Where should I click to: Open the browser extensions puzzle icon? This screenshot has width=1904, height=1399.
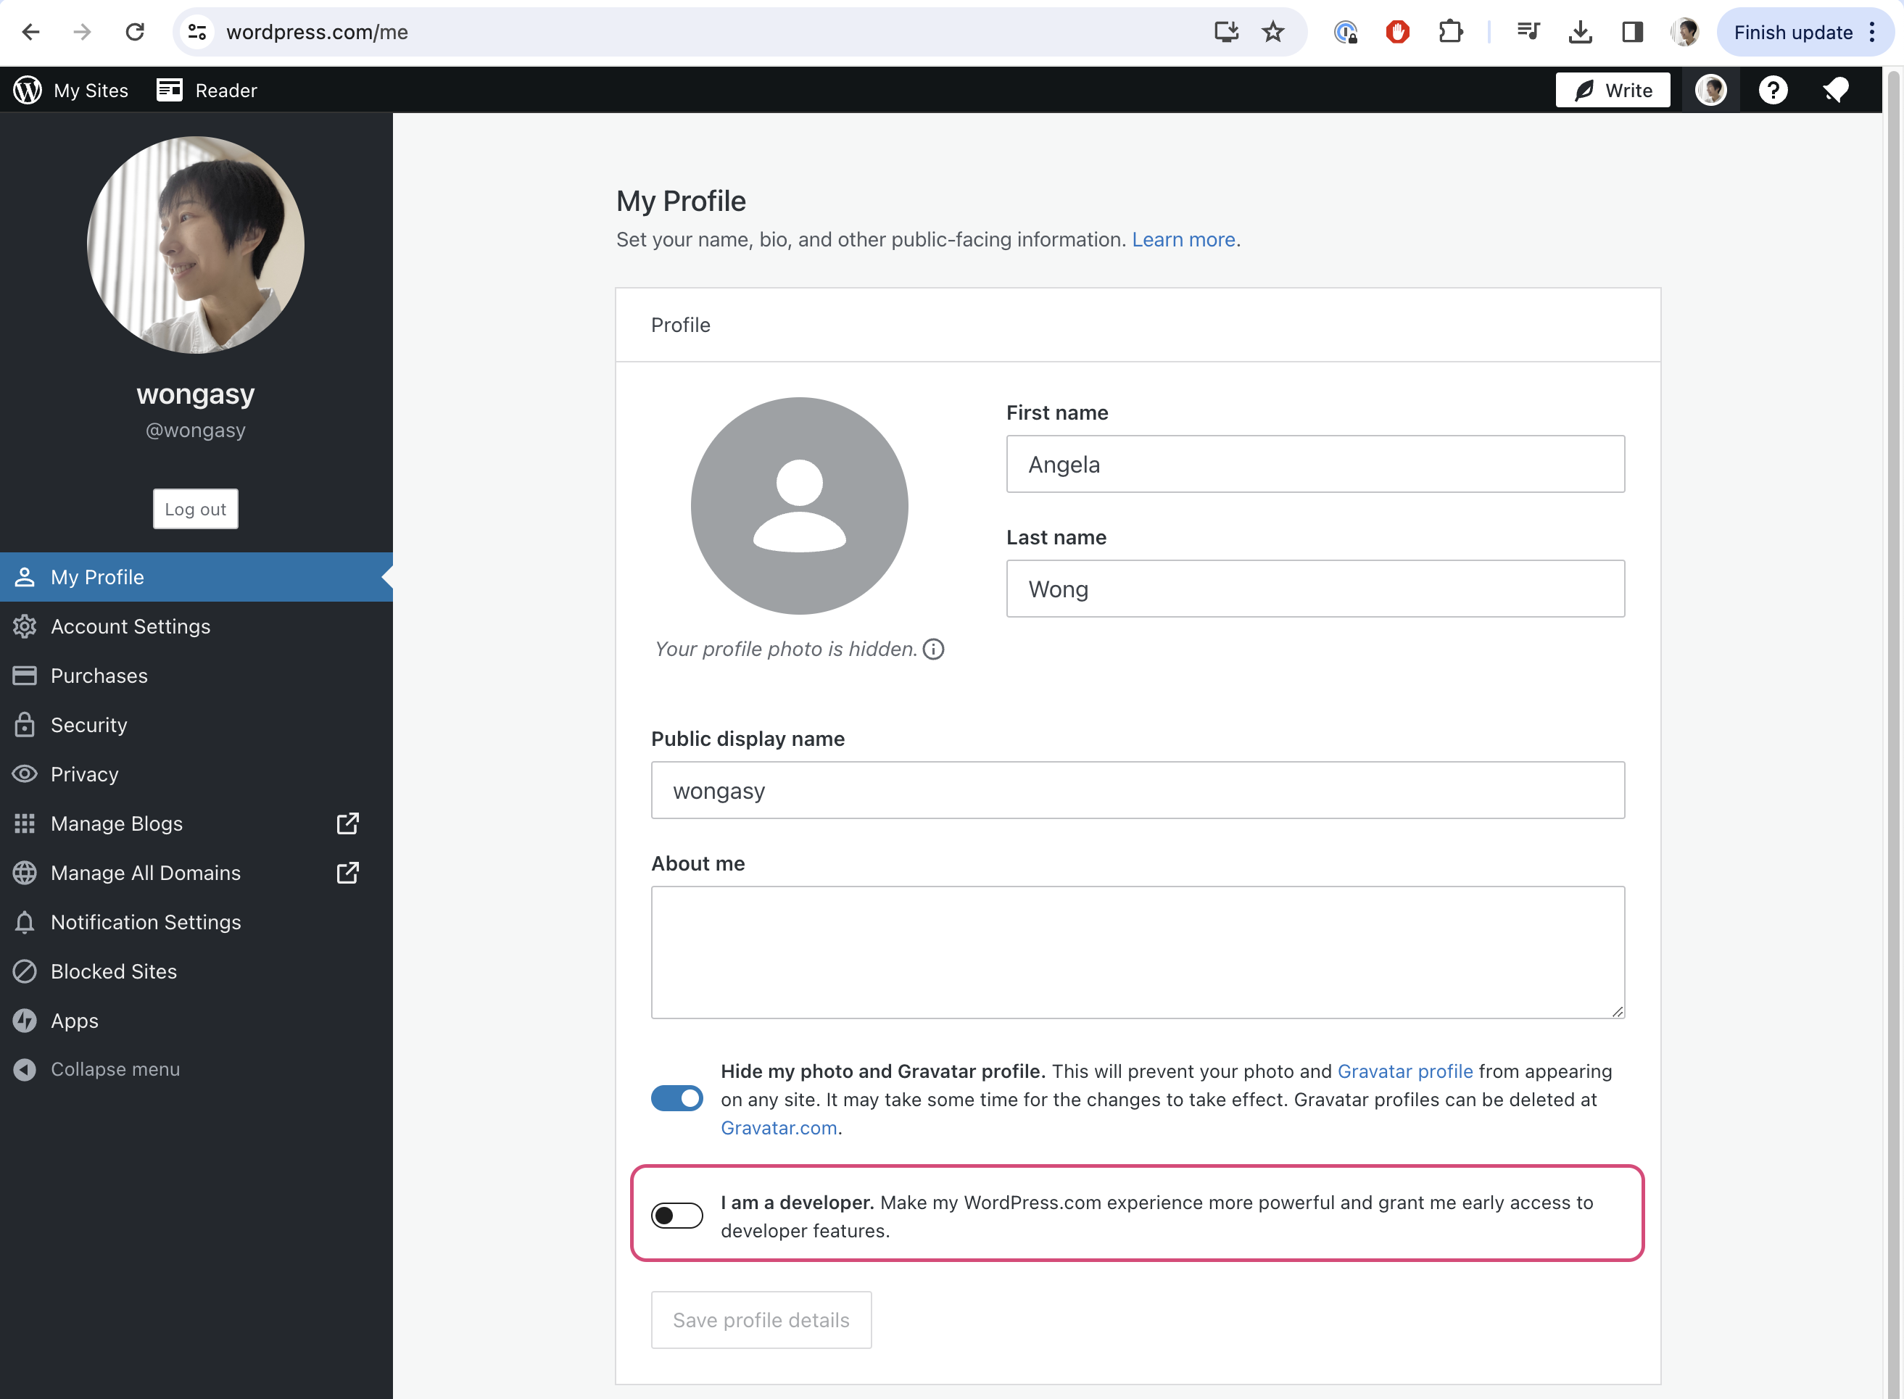coord(1450,32)
